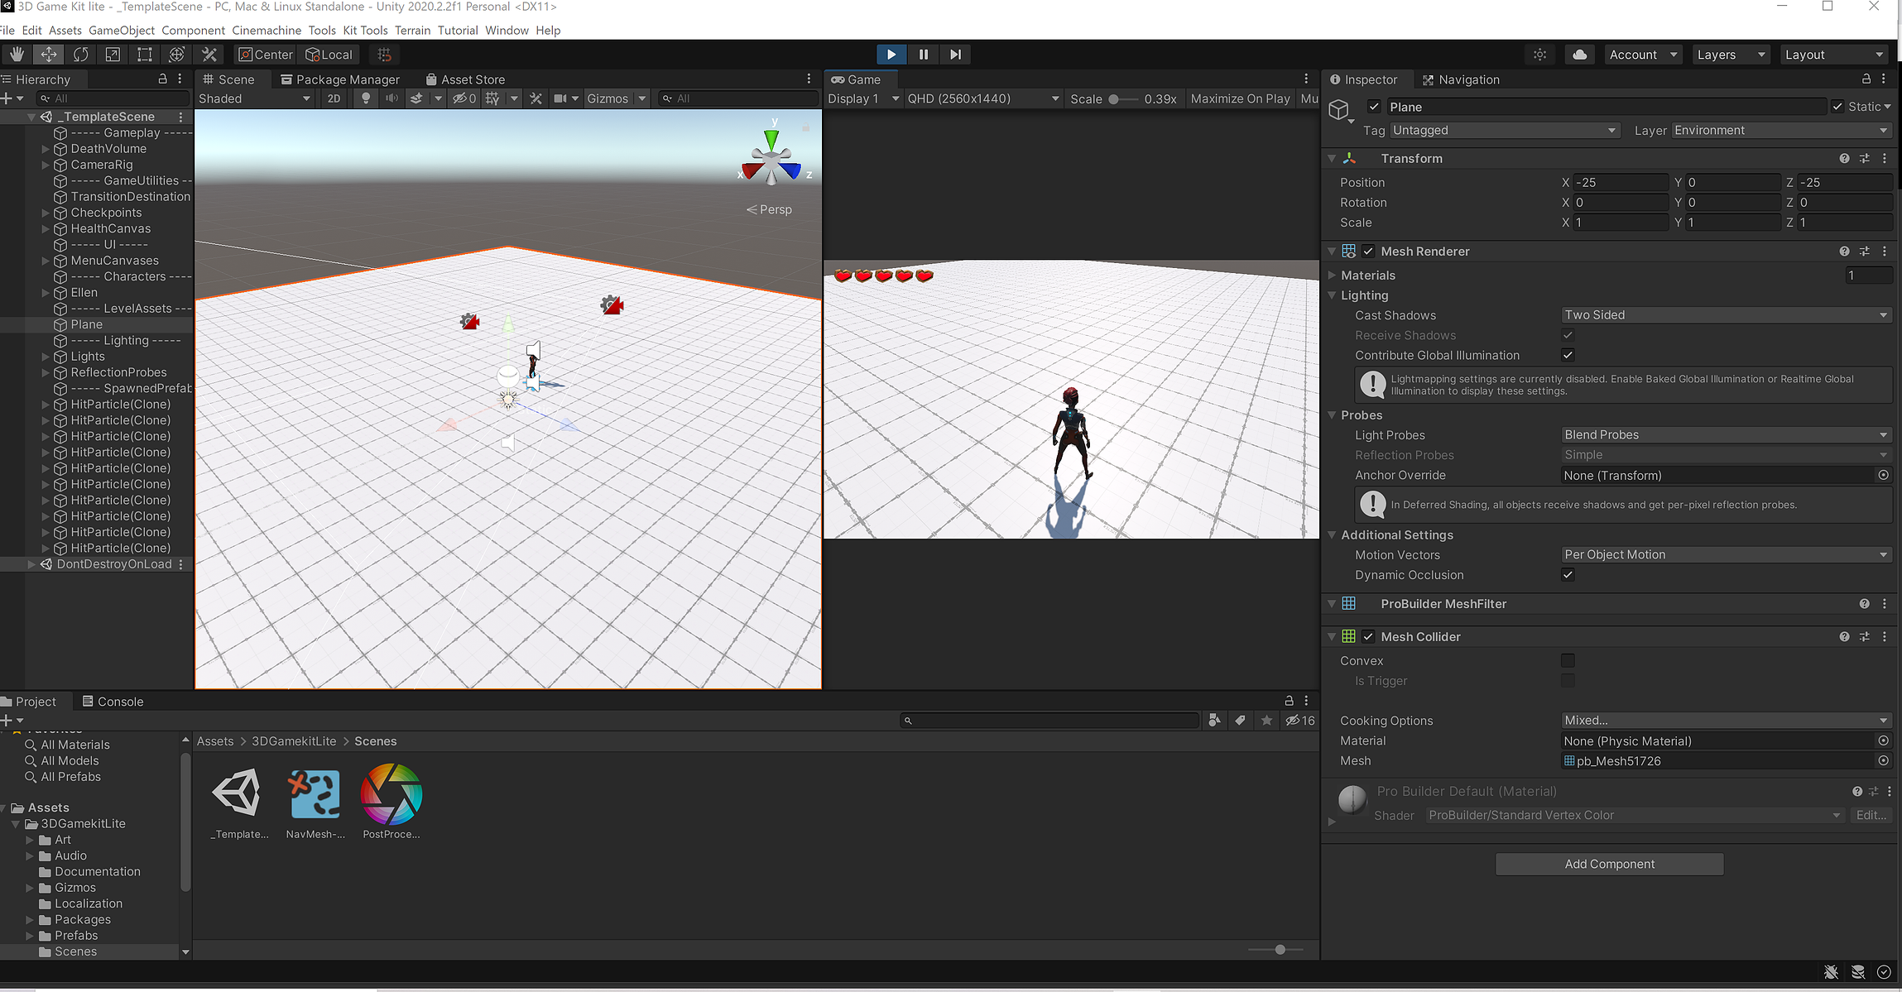1902x992 pixels.
Task: Toggle 2D scene view mode
Action: (x=334, y=98)
